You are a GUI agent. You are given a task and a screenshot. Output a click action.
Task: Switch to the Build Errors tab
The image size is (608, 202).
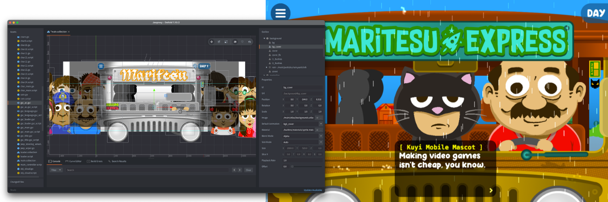[95, 161]
